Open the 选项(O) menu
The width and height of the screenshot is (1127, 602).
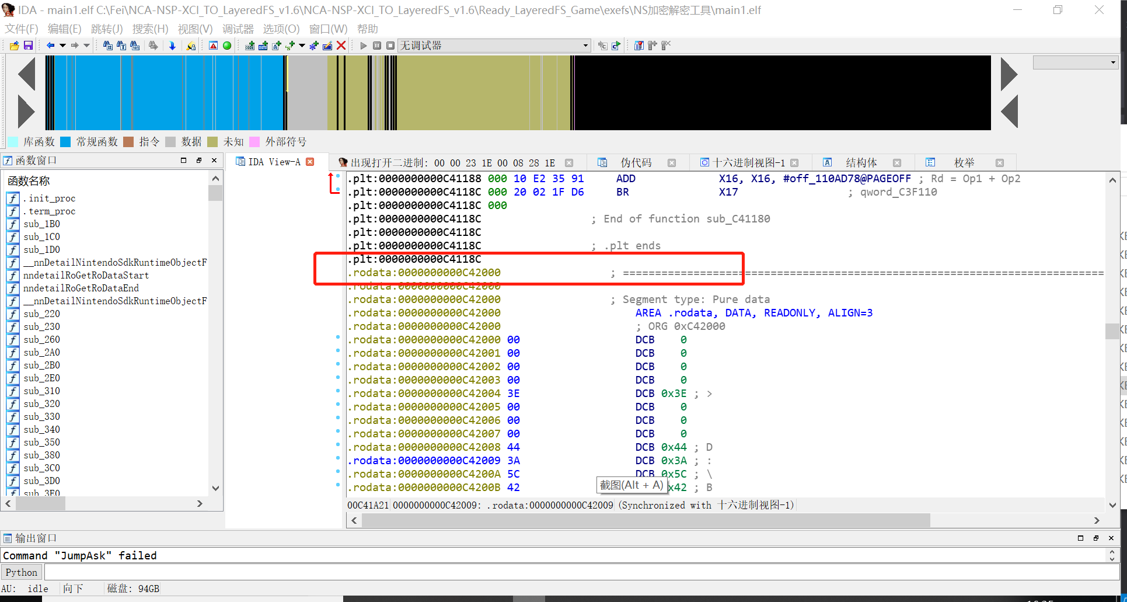point(281,29)
